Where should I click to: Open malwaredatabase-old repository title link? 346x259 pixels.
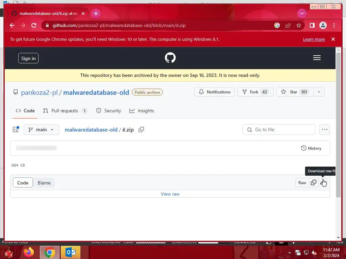click(96, 92)
